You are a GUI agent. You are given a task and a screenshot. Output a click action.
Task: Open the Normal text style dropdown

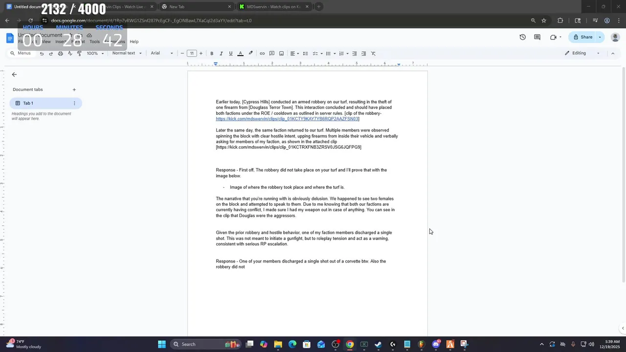coord(127,53)
